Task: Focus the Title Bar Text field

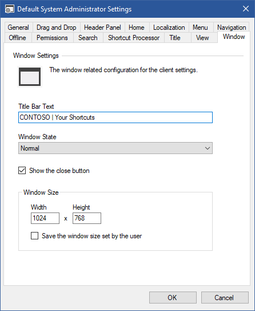Action: (115, 117)
